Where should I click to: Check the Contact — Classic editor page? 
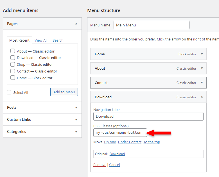(13, 71)
